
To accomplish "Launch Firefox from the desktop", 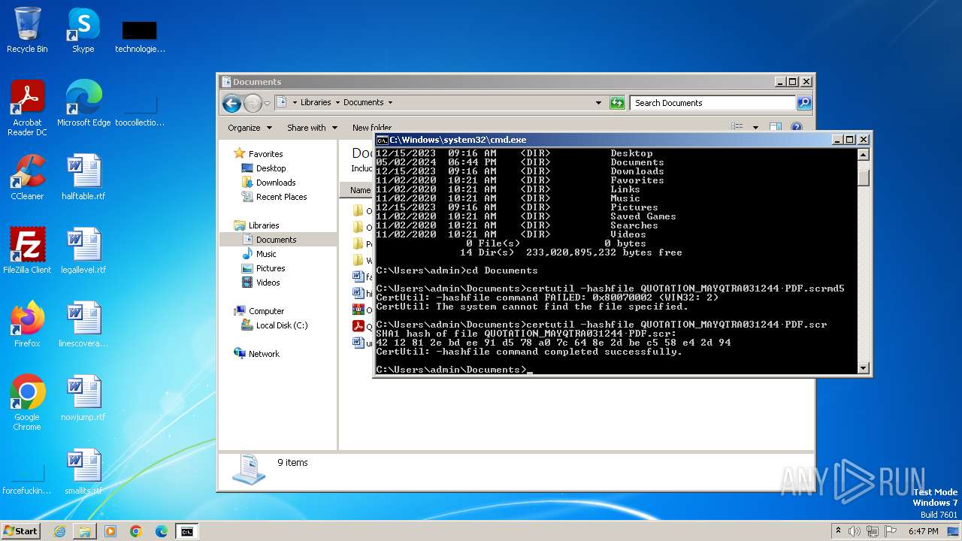I will coord(27,325).
